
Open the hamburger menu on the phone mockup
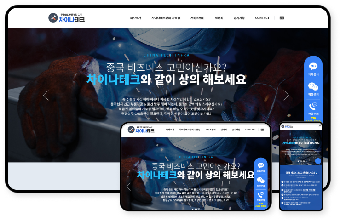319,126
